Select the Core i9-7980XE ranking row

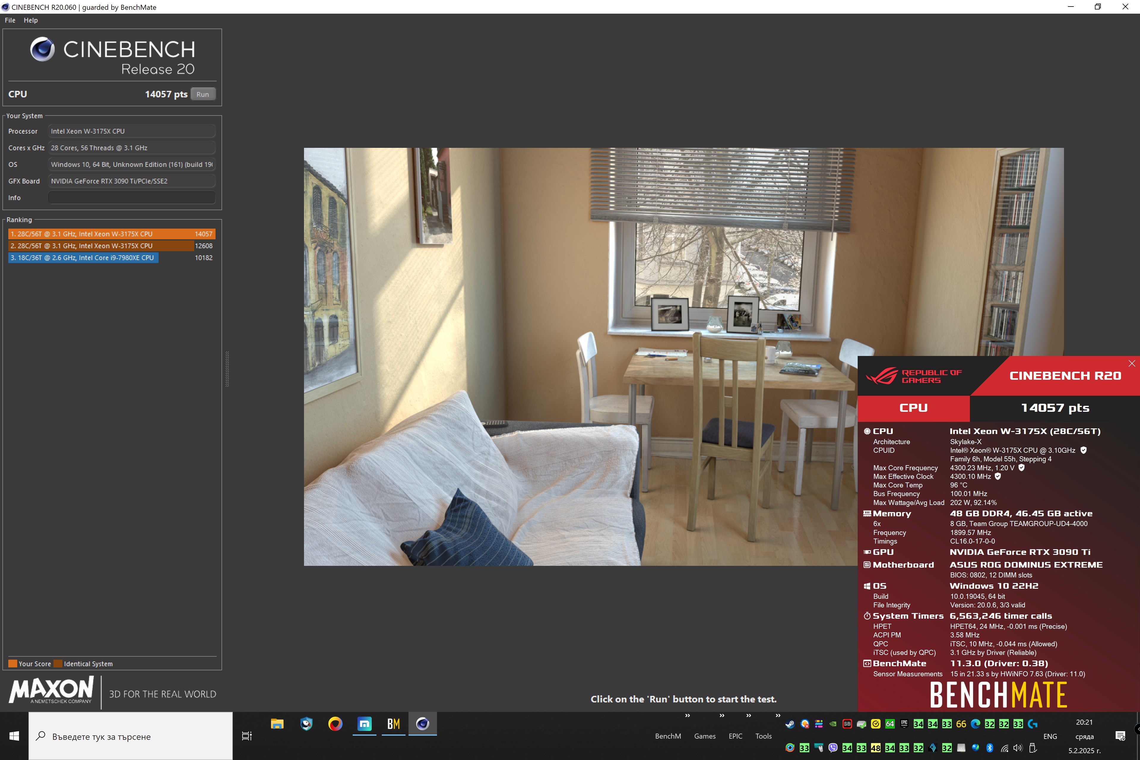(x=112, y=258)
